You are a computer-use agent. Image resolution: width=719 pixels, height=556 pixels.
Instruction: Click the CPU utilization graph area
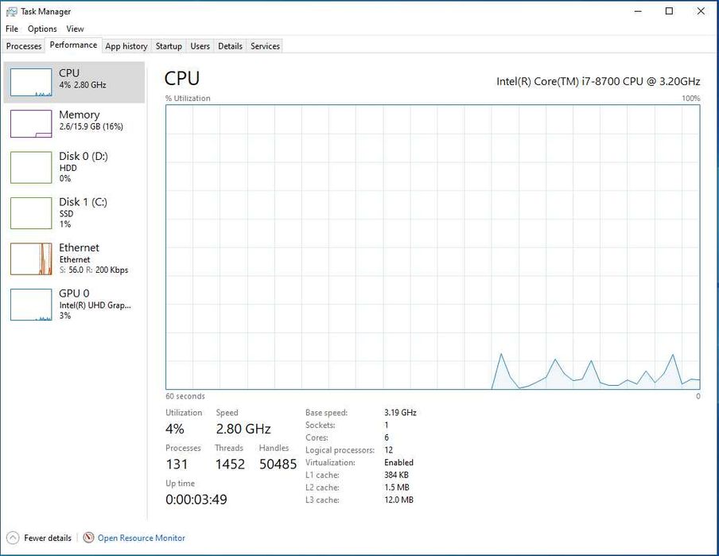pyautogui.click(x=433, y=247)
